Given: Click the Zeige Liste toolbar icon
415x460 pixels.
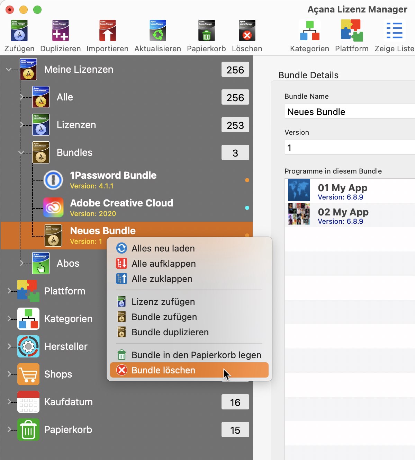Looking at the screenshot, I should (x=394, y=30).
